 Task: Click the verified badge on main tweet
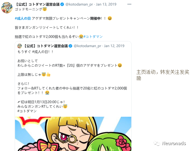tap(62, 4)
